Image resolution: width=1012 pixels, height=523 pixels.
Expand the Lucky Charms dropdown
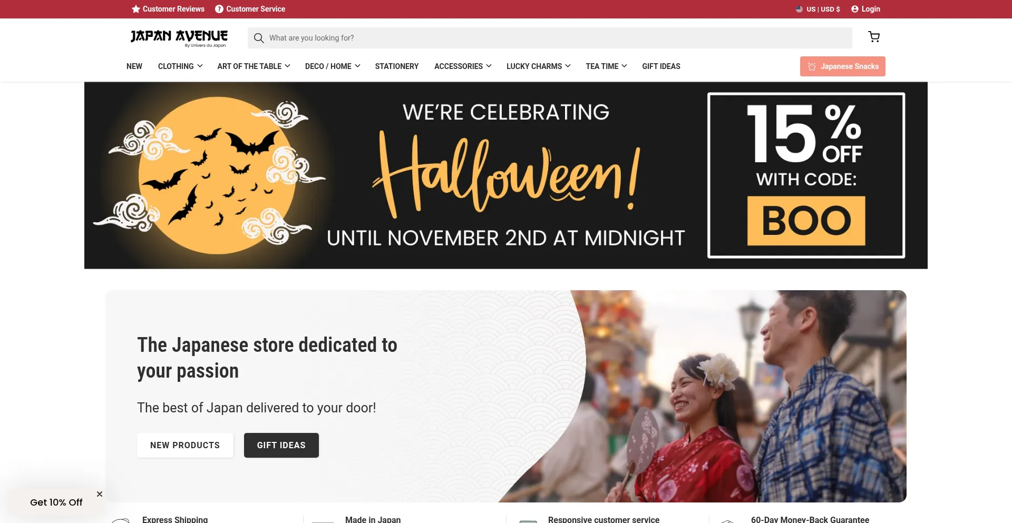pyautogui.click(x=538, y=66)
